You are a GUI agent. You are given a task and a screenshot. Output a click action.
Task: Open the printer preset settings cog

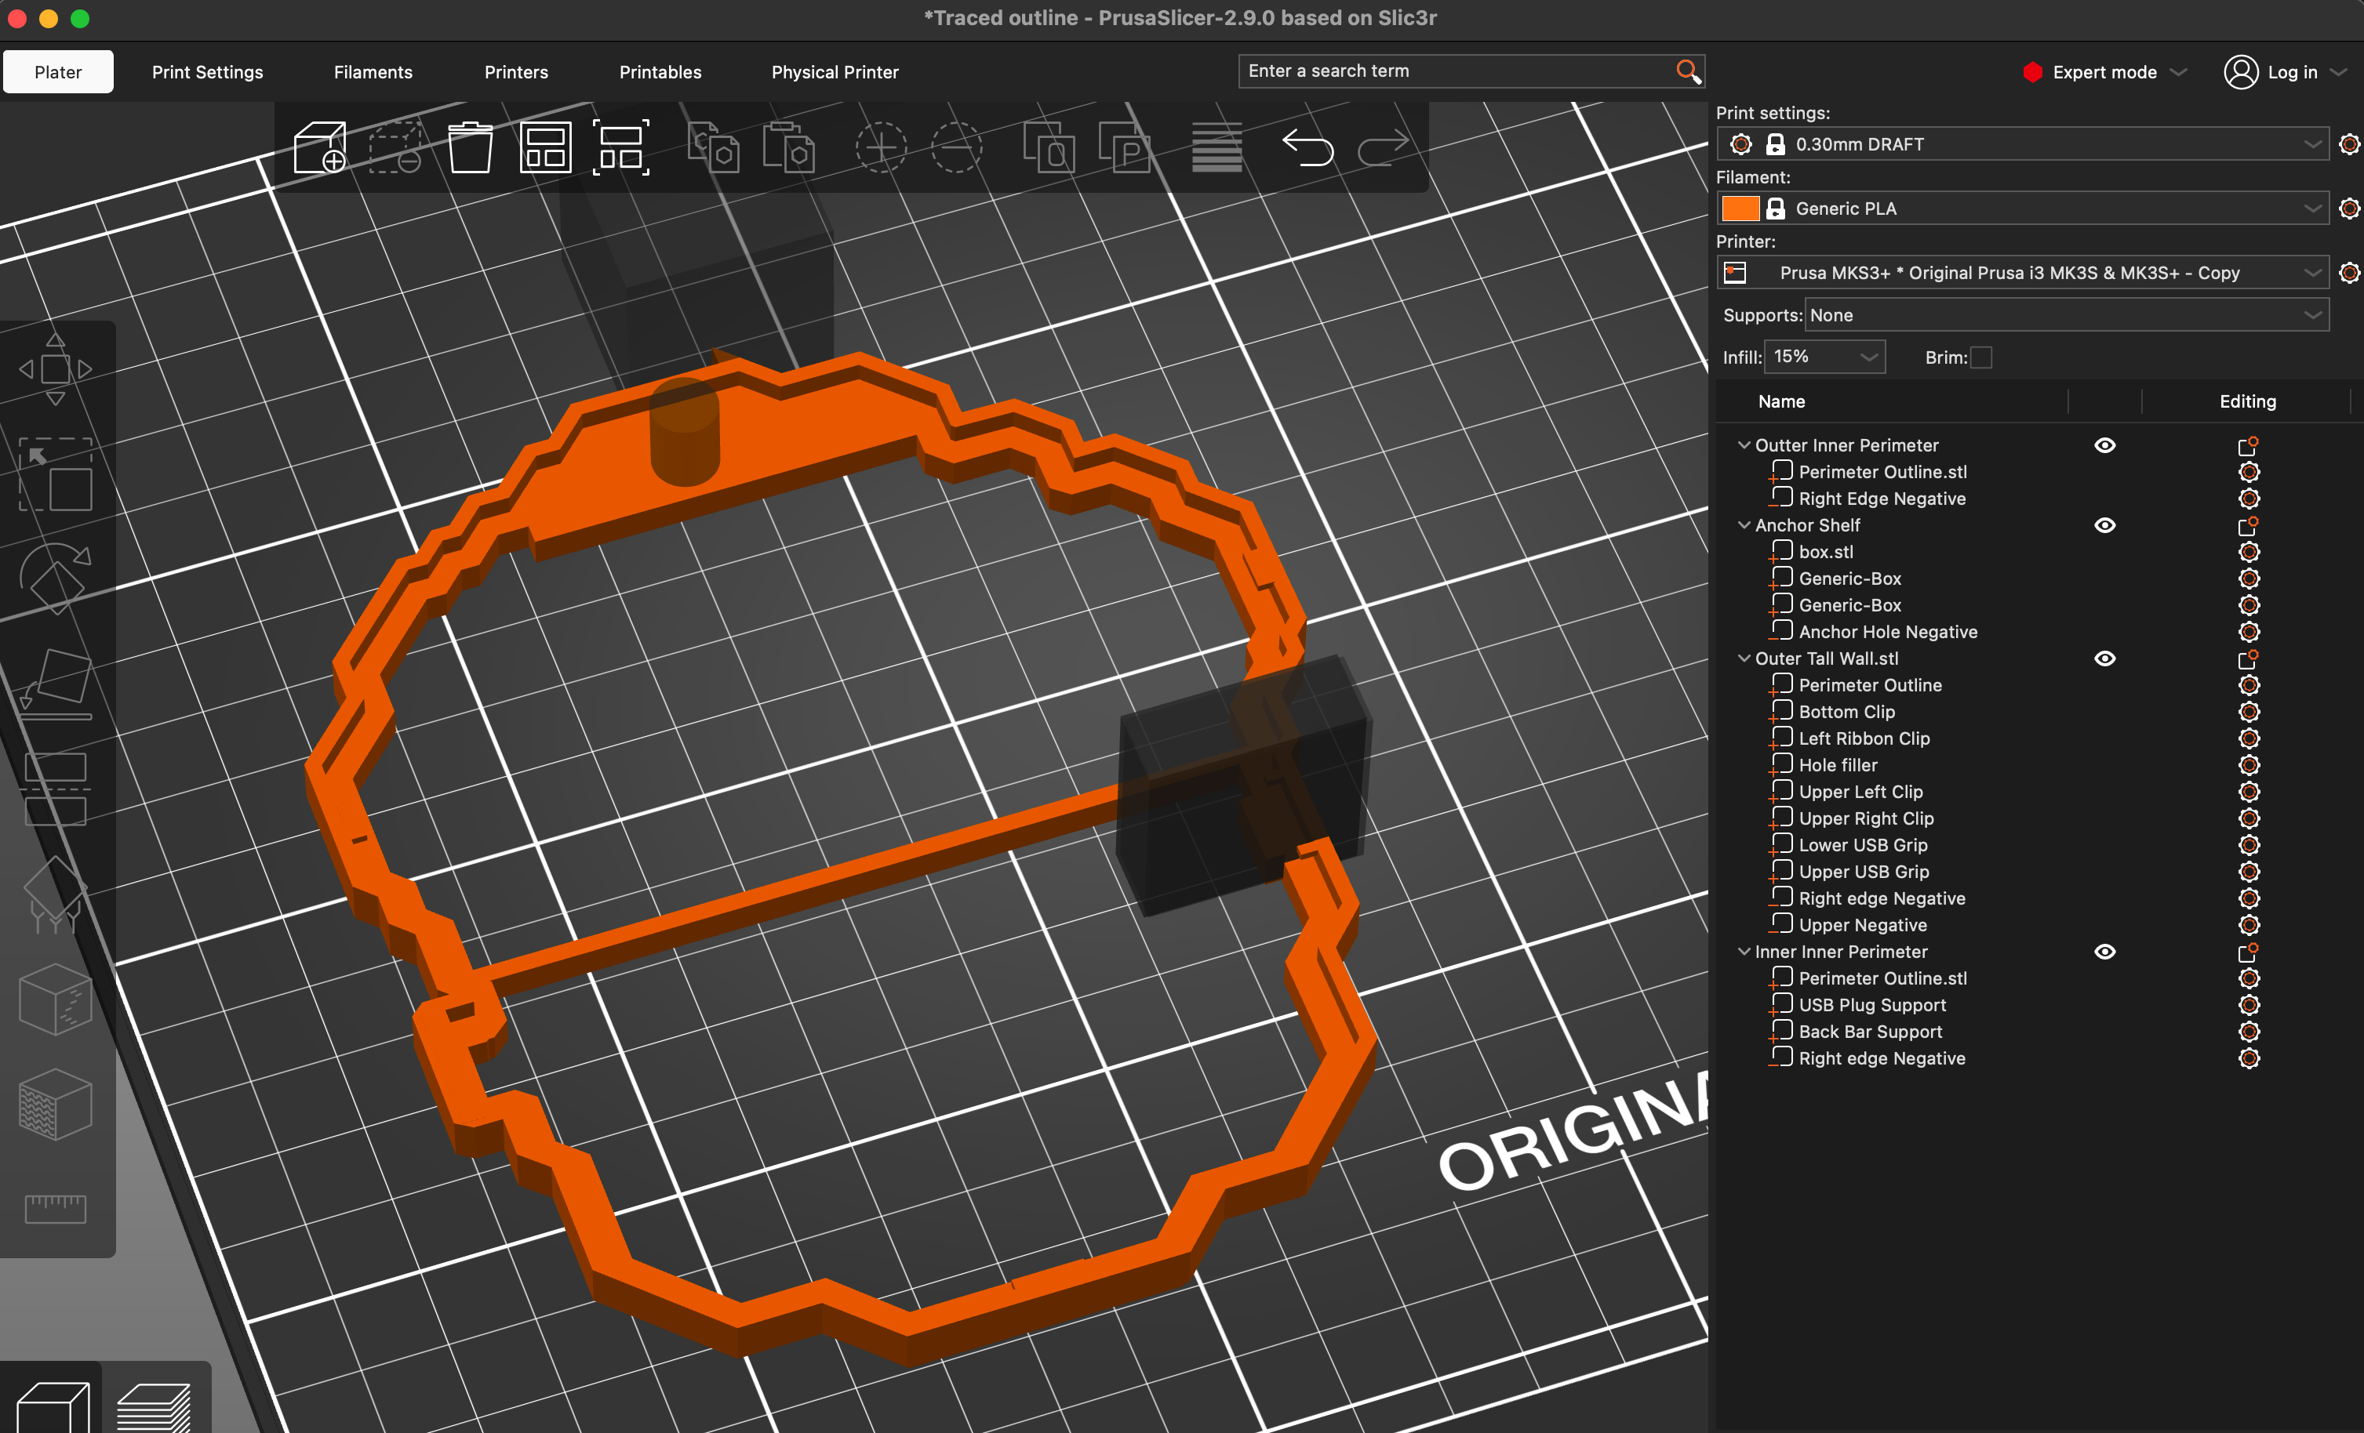(x=2348, y=274)
